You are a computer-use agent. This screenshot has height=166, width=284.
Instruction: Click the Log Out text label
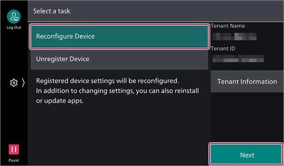[14, 27]
